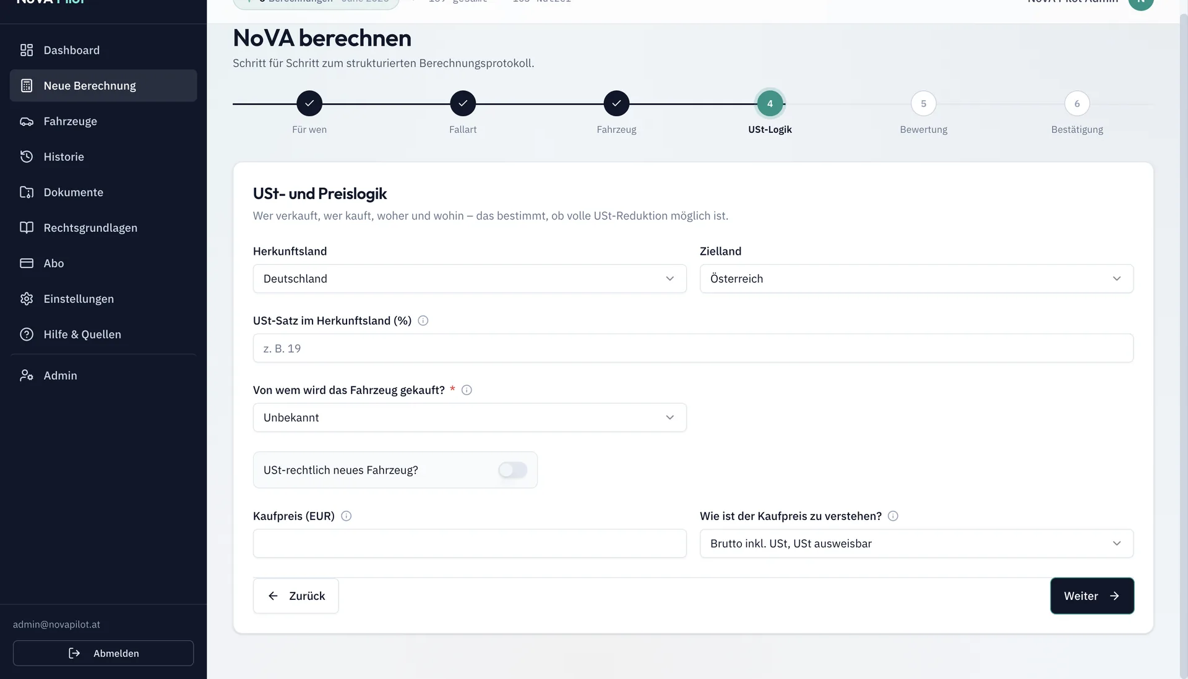Open Admin in the sidebar
Screen dimensions: 1188x679
(103, 375)
